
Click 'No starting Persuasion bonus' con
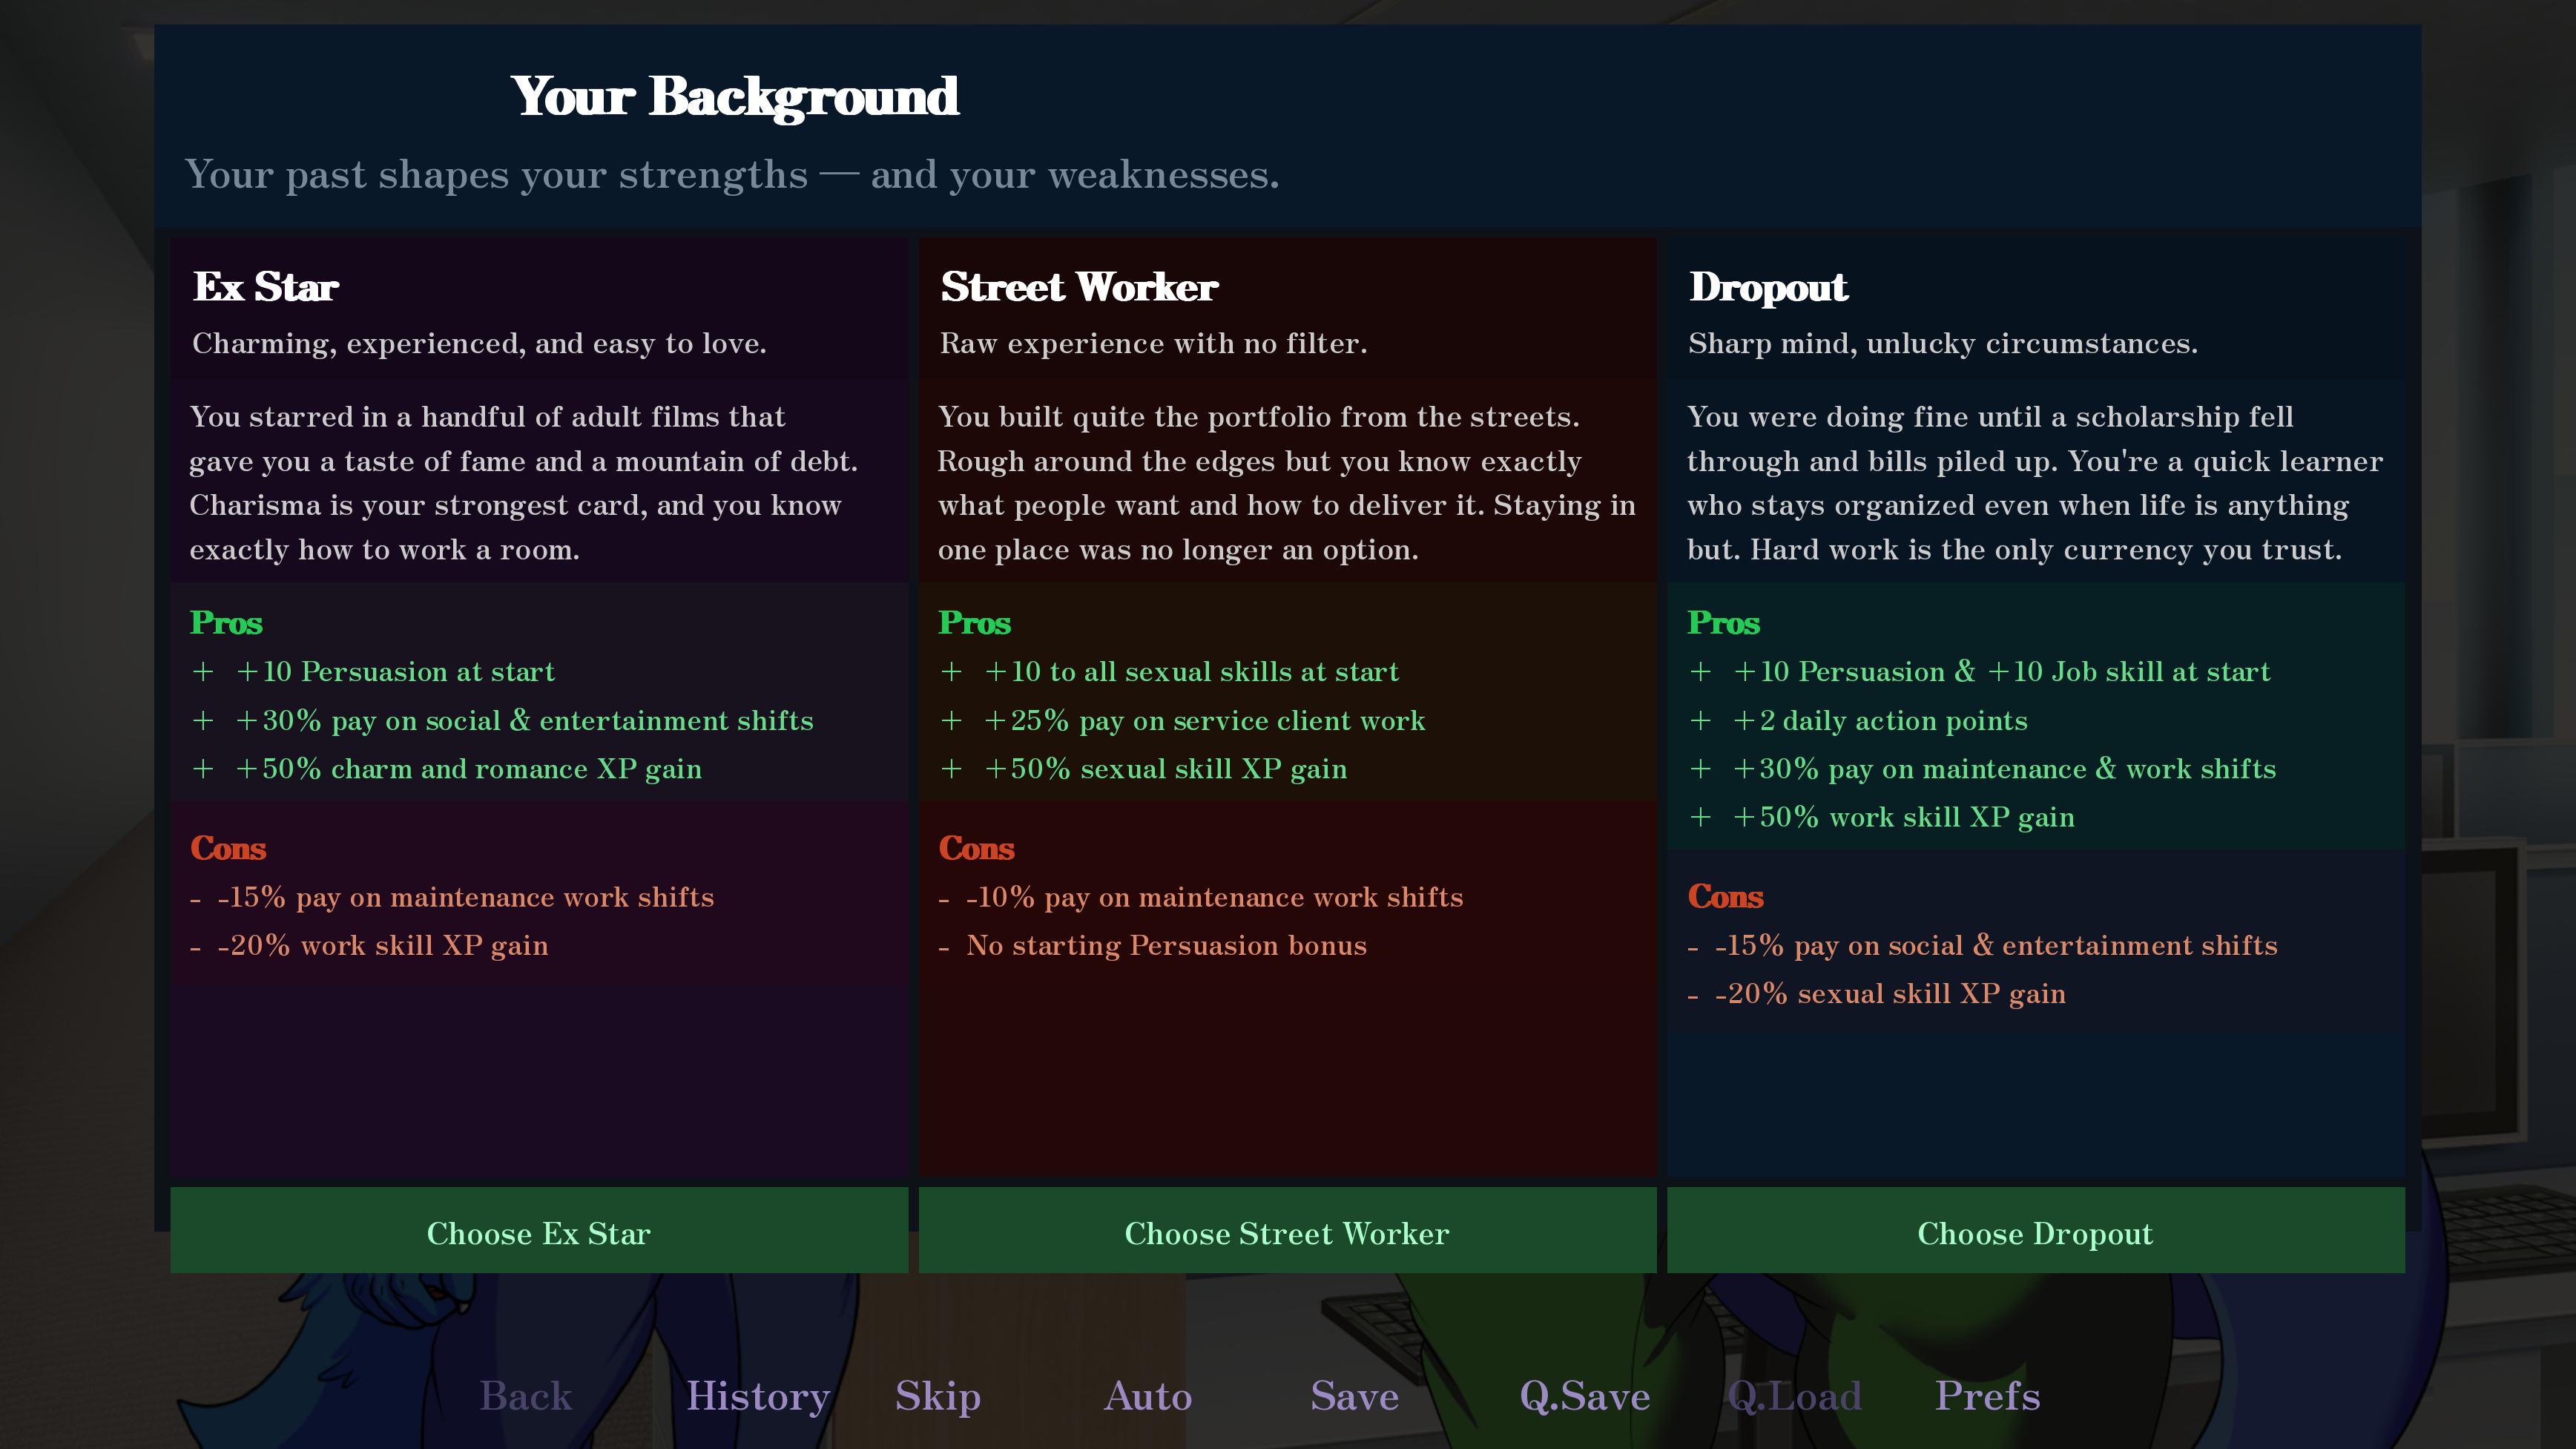[x=1166, y=945]
